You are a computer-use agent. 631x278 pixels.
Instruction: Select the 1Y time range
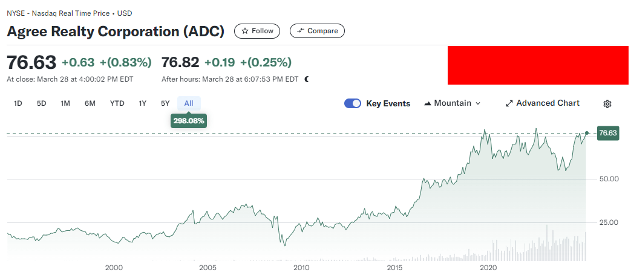142,103
